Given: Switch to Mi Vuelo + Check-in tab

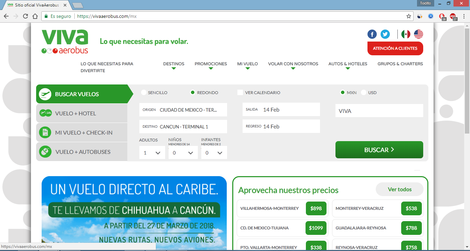Looking at the screenshot, I should pyautogui.click(x=82, y=133).
